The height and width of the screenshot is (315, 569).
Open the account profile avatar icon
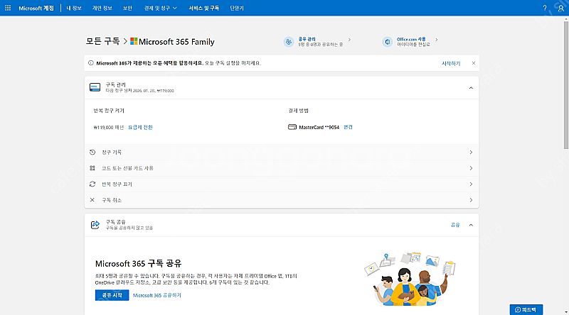[x=560, y=8]
